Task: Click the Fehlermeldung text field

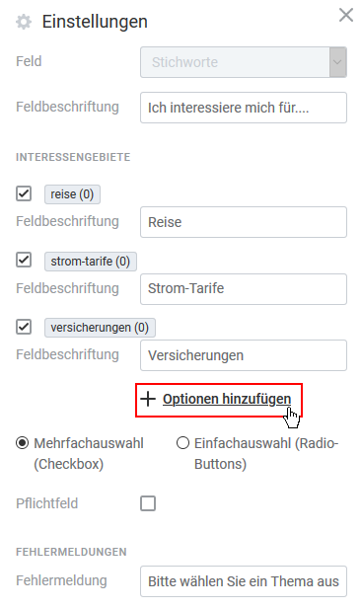Action: (244, 581)
